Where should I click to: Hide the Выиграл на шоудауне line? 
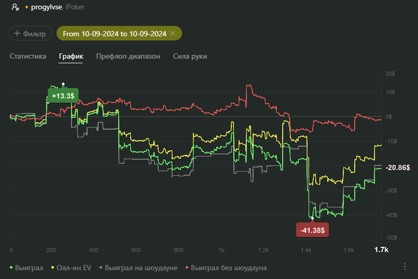139,268
